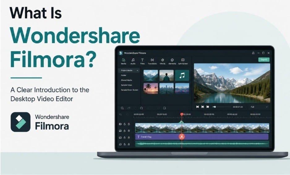The width and height of the screenshot is (290, 175).
Task: Click the previous frame playback button
Action: point(197,107)
